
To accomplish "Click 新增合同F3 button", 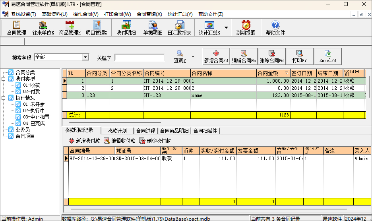I will pyautogui.click(x=216, y=56).
